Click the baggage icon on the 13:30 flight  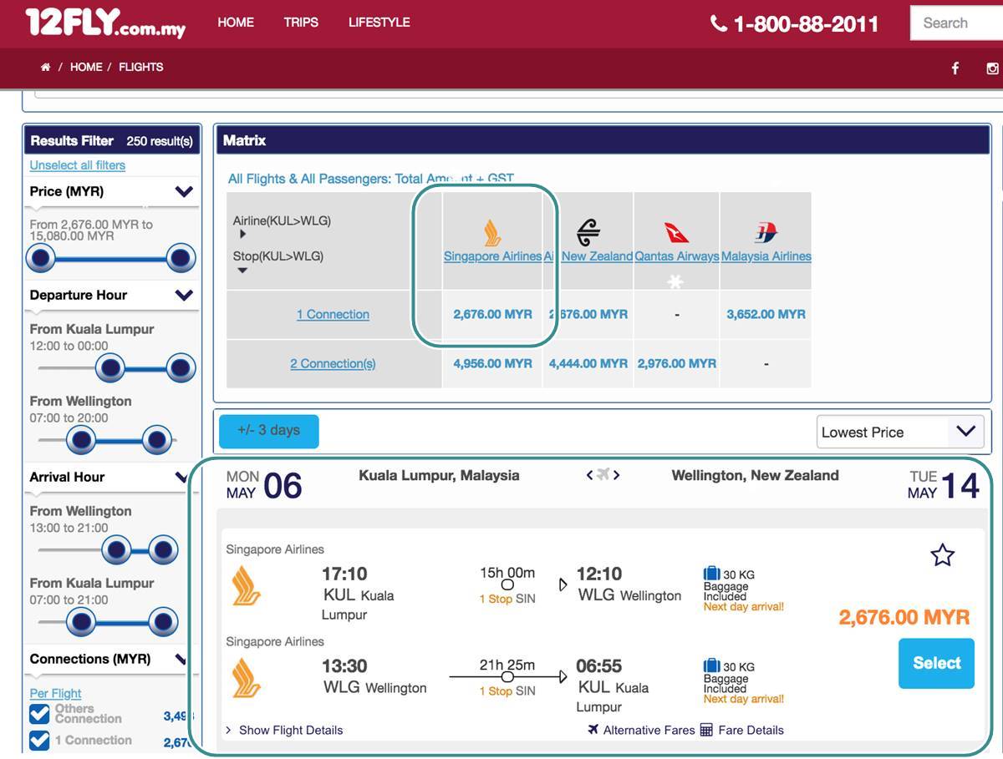click(x=711, y=665)
